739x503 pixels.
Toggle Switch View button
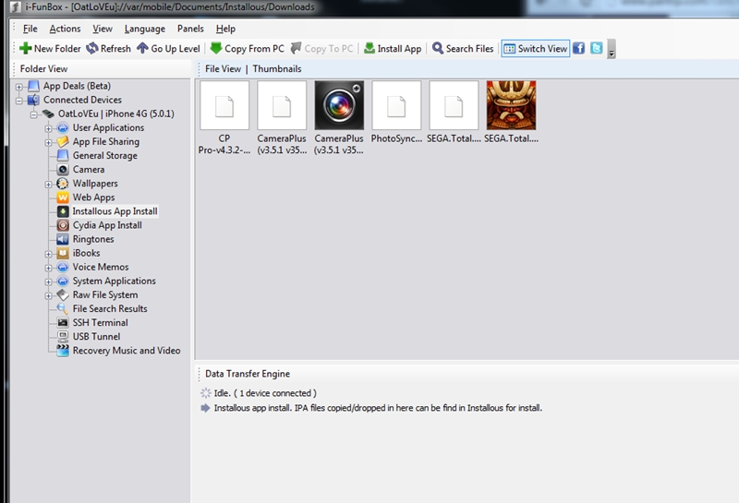click(536, 49)
